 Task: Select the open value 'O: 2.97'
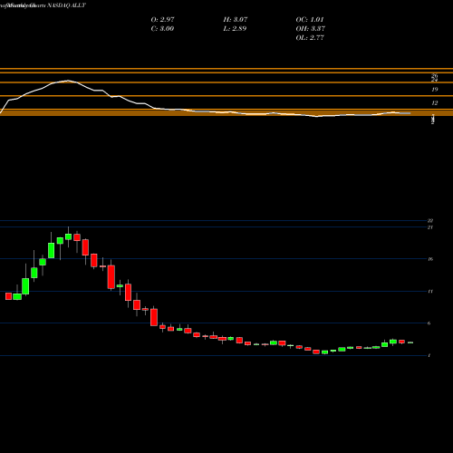(x=162, y=20)
